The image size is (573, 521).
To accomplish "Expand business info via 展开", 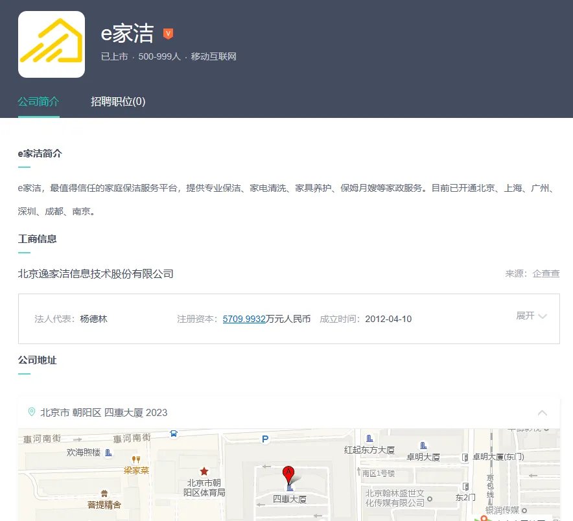I will pos(532,316).
